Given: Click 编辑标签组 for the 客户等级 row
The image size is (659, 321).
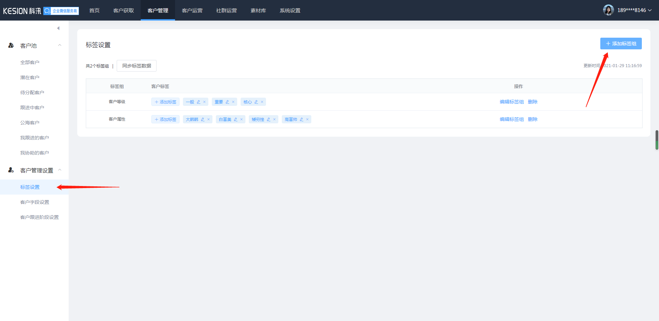Looking at the screenshot, I should 511,102.
